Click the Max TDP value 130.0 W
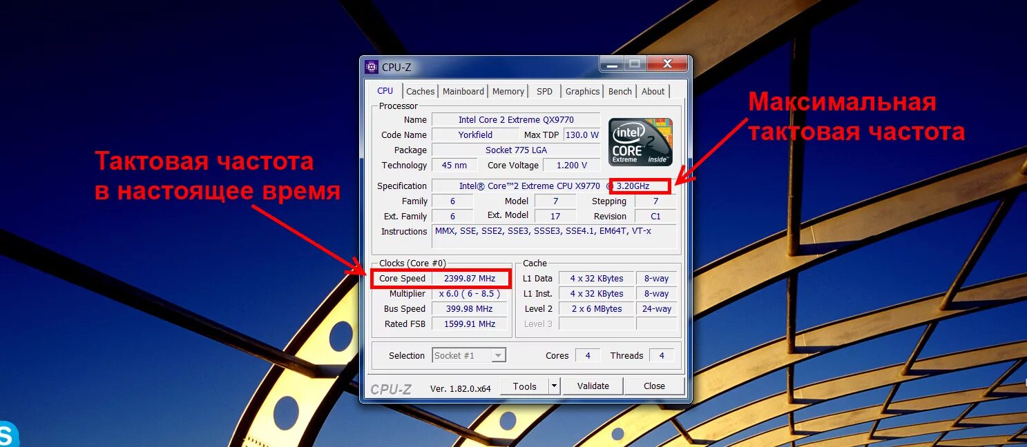This screenshot has width=1027, height=447. pos(582,135)
